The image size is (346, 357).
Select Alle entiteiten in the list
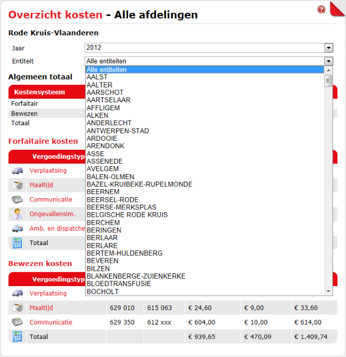[205, 69]
